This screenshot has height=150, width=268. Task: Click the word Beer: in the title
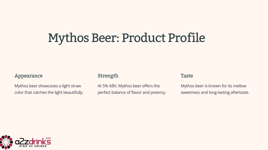coord(105,38)
